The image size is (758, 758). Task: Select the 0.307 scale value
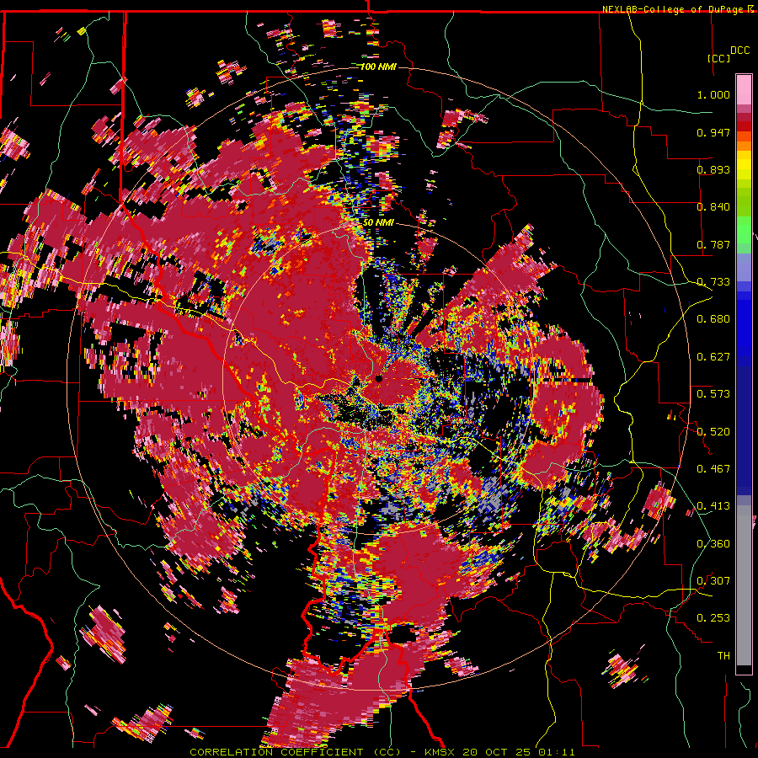coord(713,581)
